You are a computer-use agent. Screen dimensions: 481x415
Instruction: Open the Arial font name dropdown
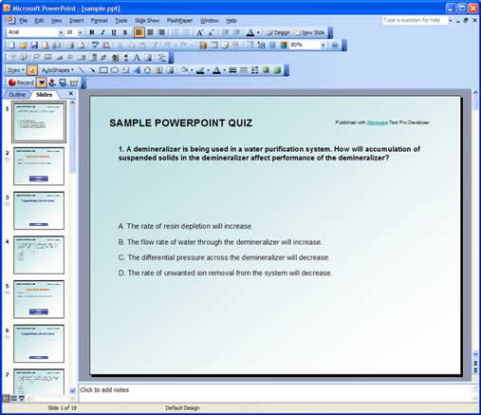click(x=61, y=32)
